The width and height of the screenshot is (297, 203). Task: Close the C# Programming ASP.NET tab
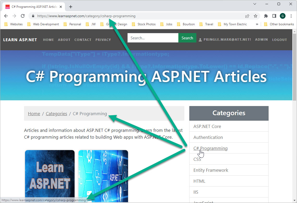point(61,7)
